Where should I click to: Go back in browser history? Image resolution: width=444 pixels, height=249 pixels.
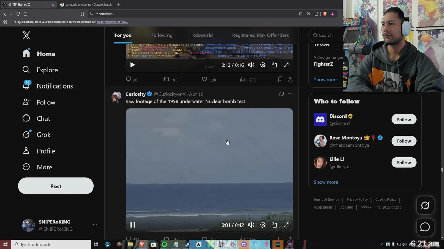[x=5, y=14]
